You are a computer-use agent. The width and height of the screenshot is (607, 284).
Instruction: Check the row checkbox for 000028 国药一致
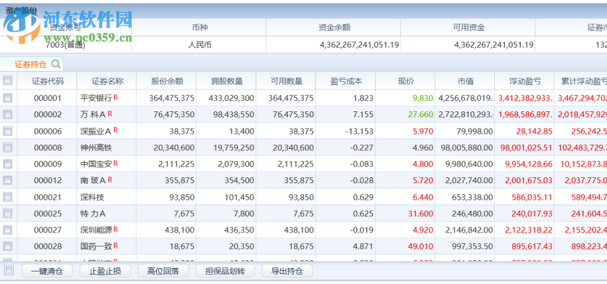pos(8,246)
